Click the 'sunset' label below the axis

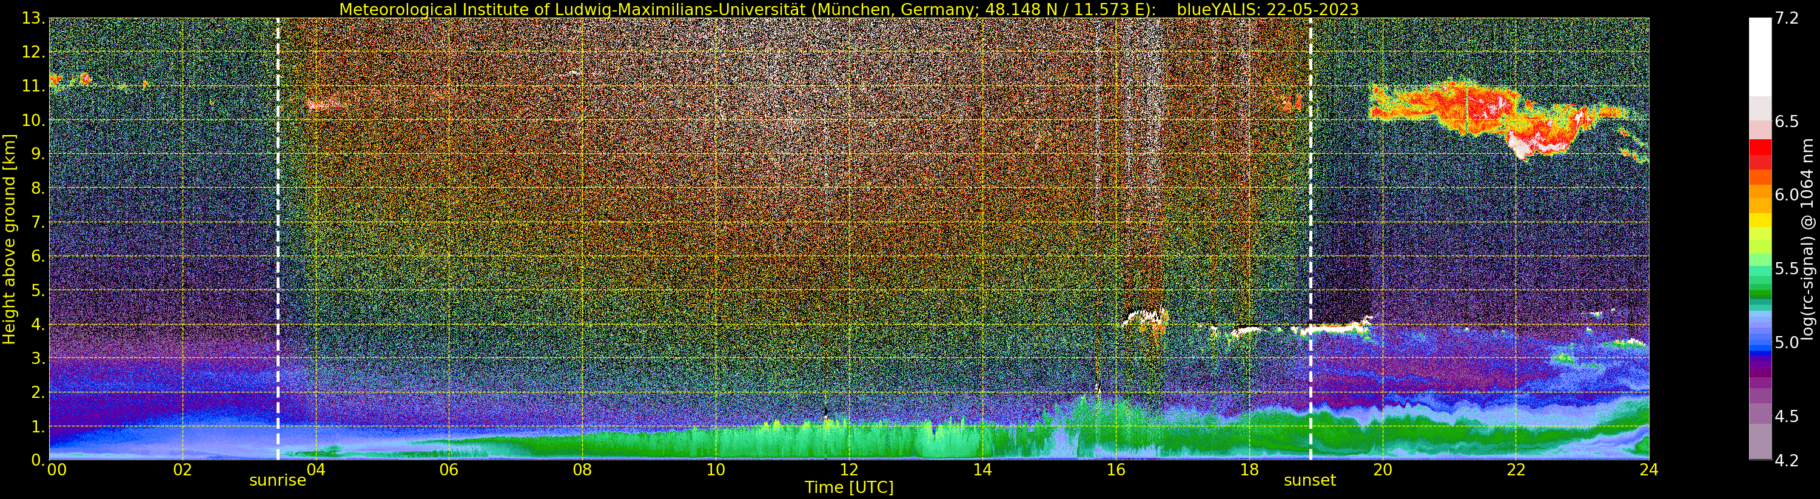1310,481
